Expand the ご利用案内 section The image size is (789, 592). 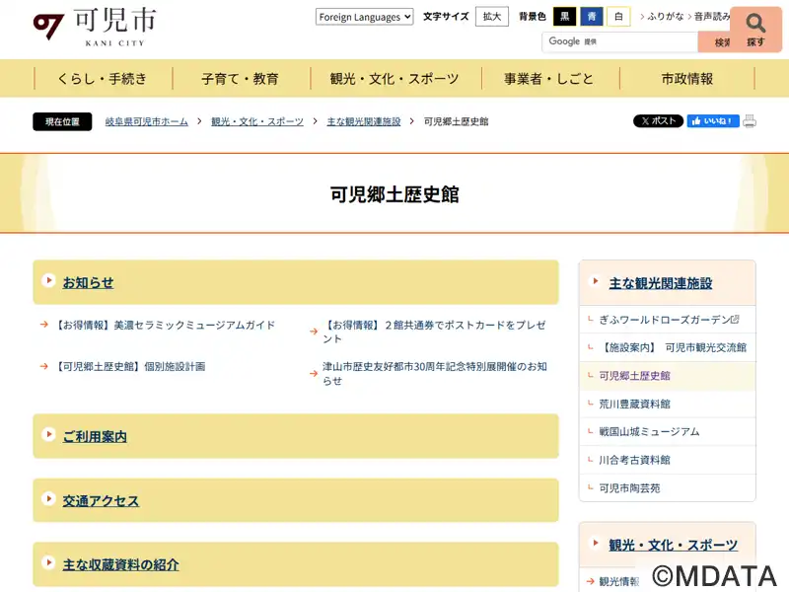click(95, 436)
